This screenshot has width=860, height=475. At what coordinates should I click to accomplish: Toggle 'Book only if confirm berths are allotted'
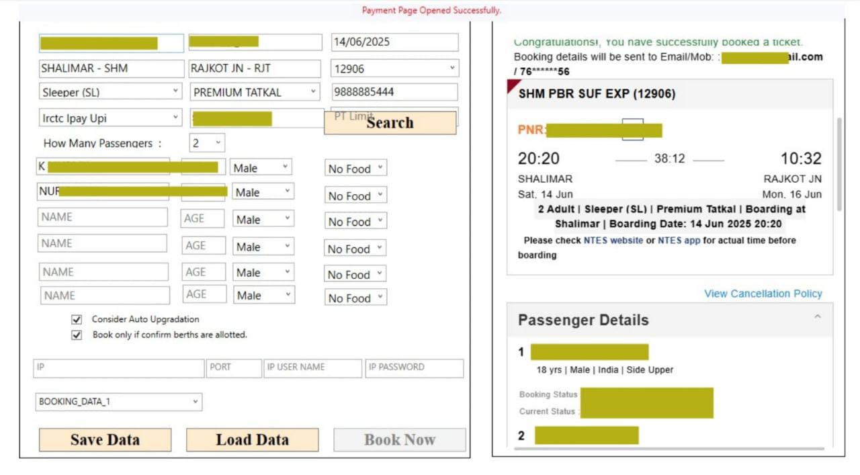(77, 335)
